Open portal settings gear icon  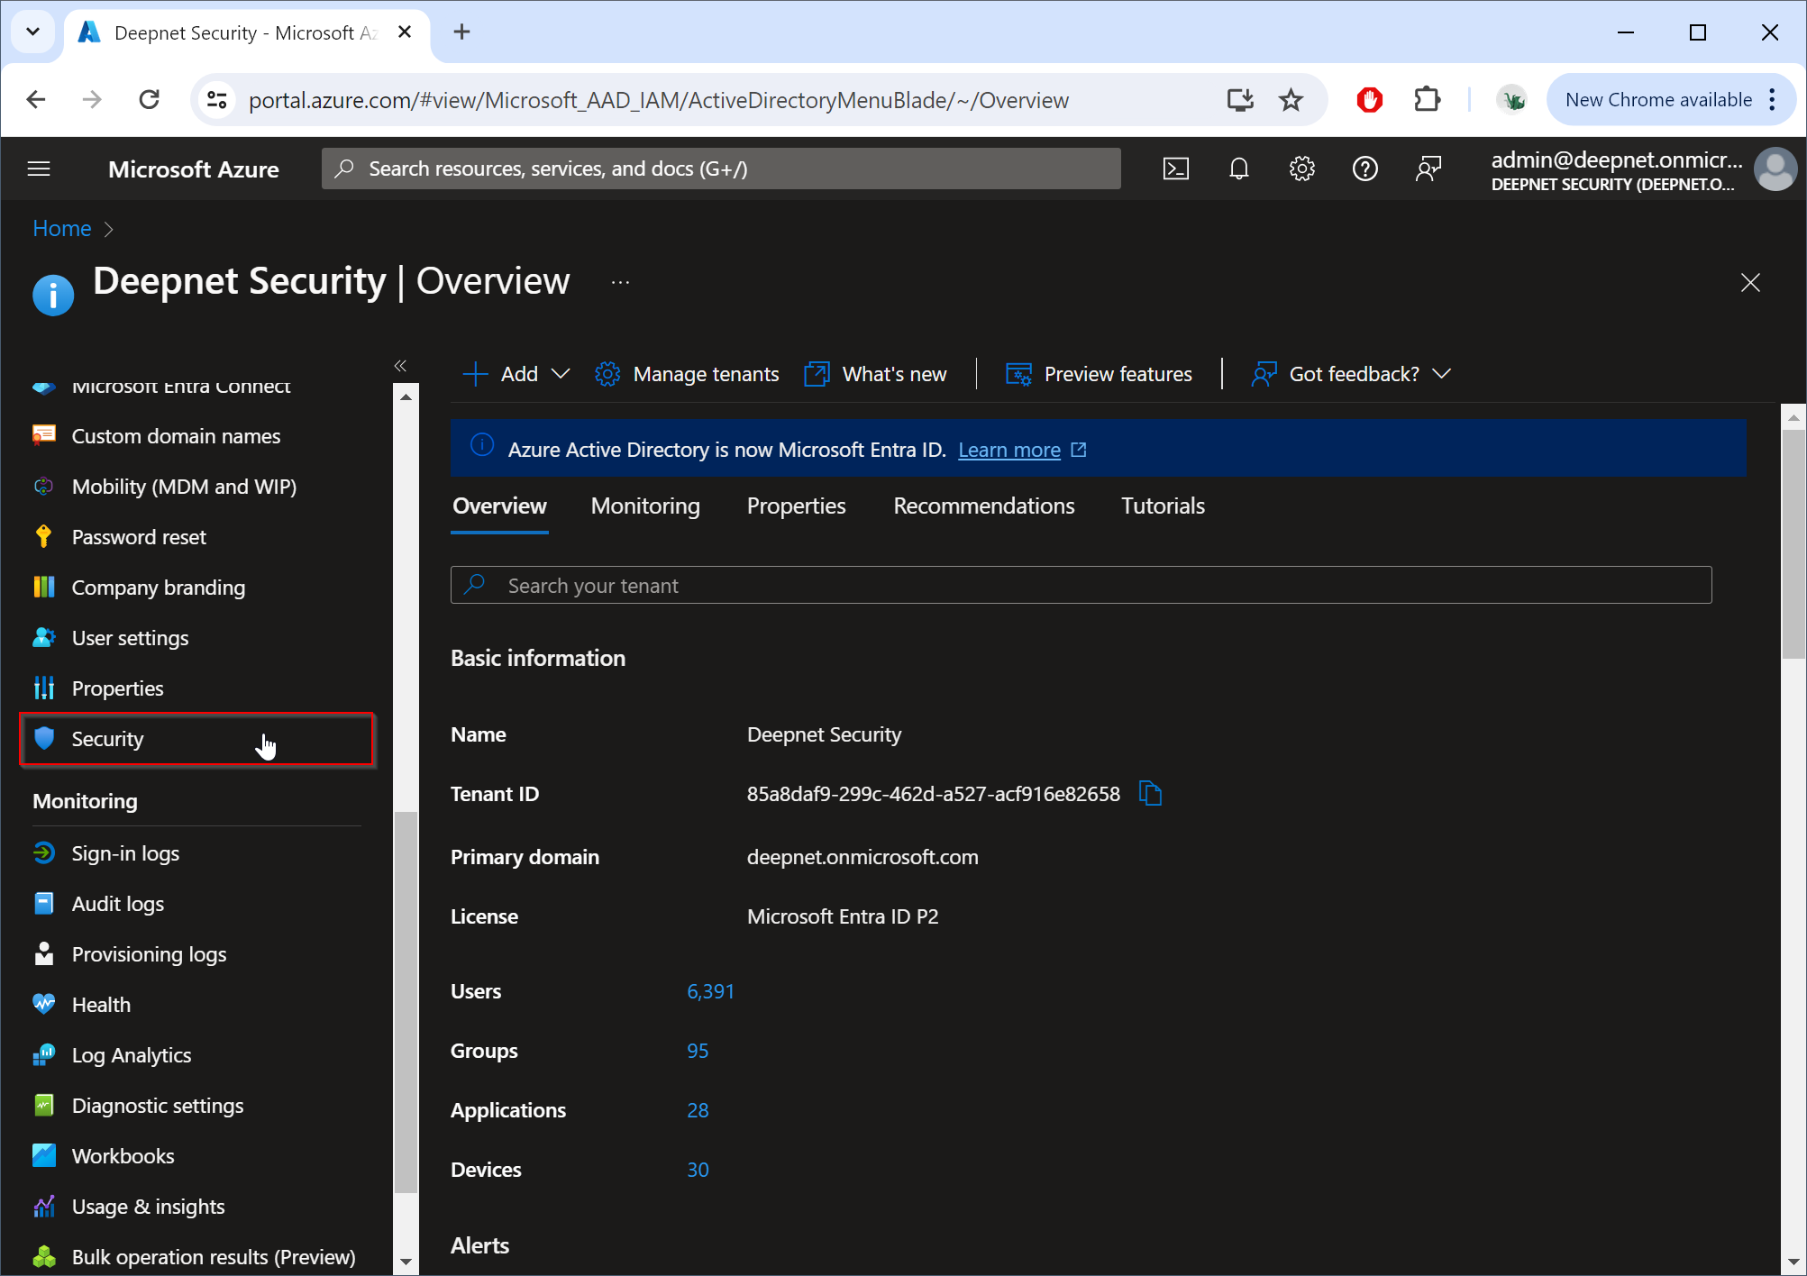click(1301, 169)
